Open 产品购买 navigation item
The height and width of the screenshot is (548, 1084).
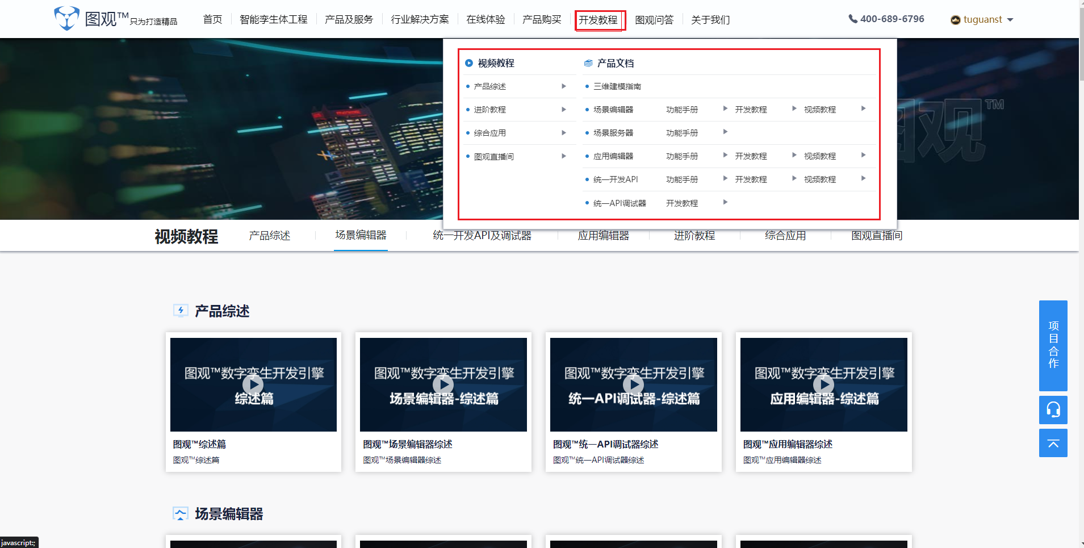pyautogui.click(x=542, y=19)
